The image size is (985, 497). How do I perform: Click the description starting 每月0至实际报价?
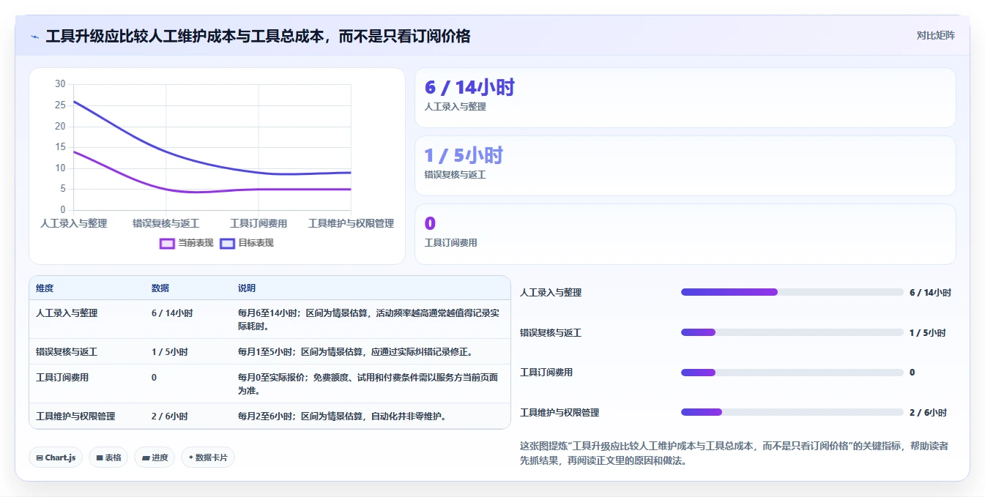coord(368,384)
